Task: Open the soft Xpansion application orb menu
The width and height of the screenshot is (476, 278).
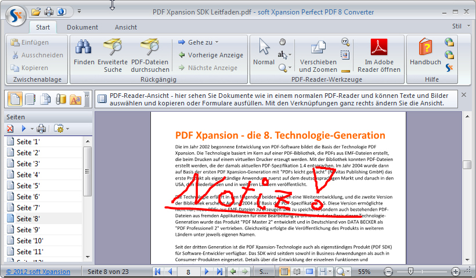Action: (x=16, y=16)
